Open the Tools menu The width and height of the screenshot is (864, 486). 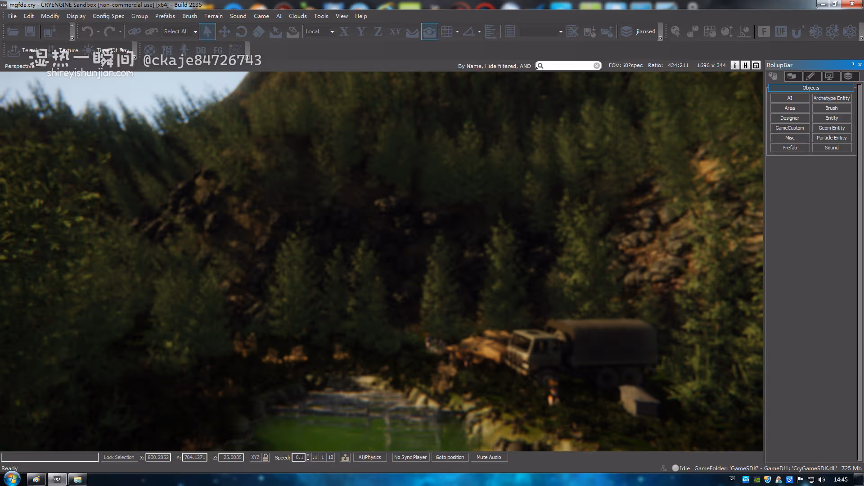321,16
